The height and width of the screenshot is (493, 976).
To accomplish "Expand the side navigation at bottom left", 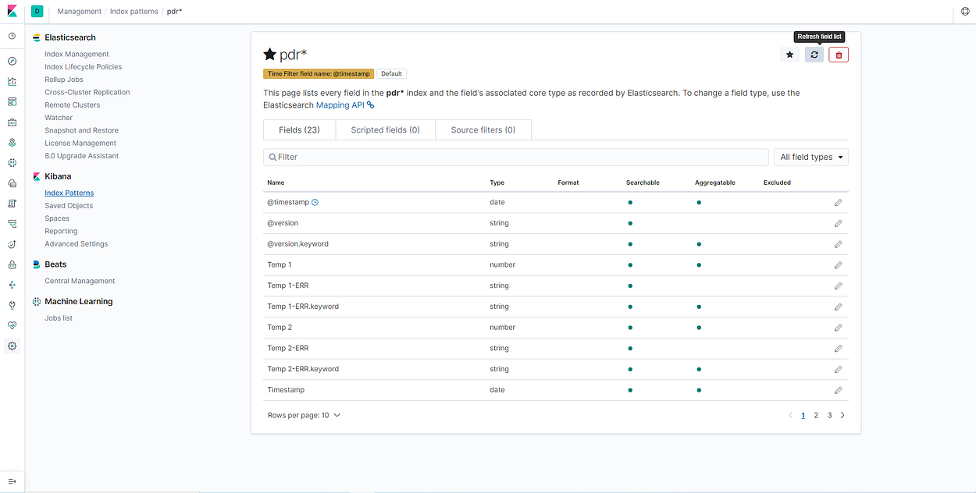I will [12, 481].
